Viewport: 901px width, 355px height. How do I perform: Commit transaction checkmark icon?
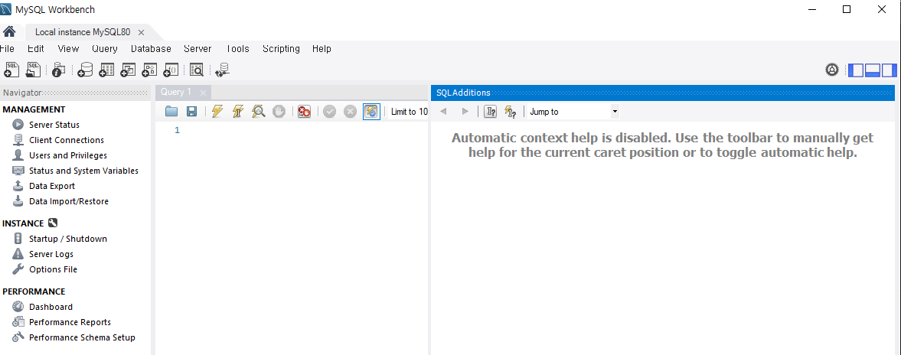point(329,112)
